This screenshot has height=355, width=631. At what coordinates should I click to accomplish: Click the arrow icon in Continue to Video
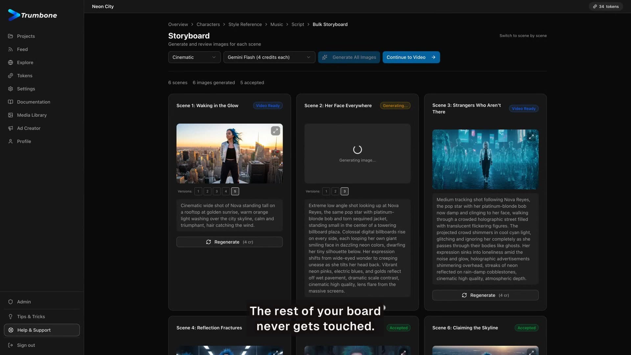433,57
